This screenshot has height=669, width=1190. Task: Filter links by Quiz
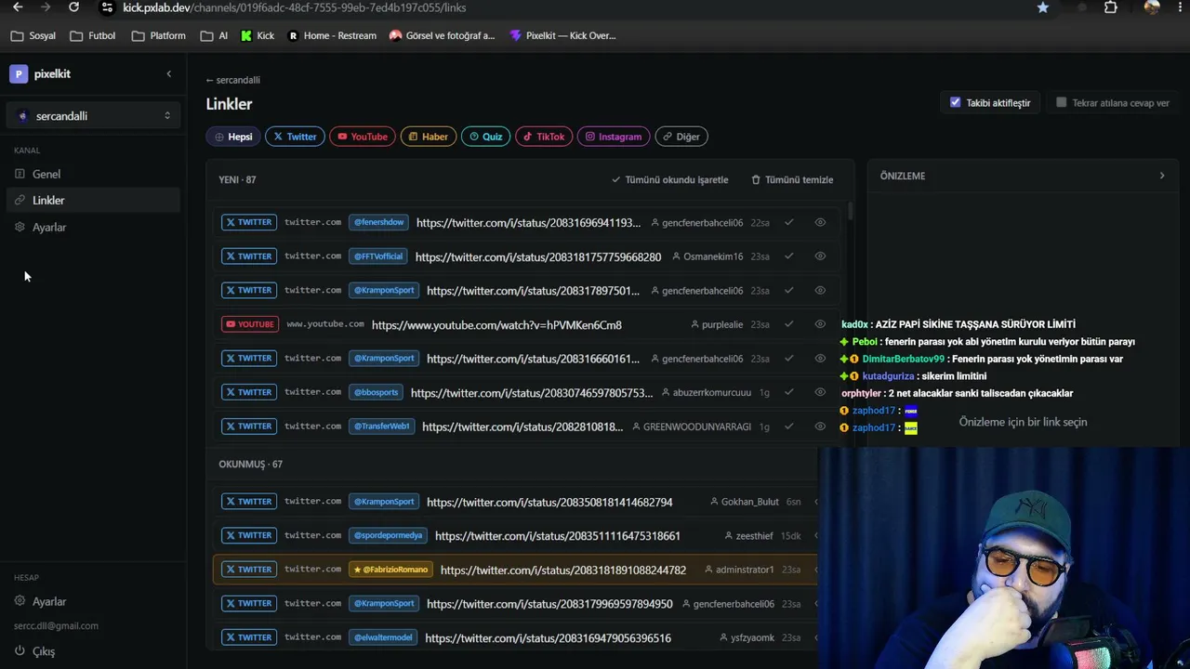click(486, 137)
